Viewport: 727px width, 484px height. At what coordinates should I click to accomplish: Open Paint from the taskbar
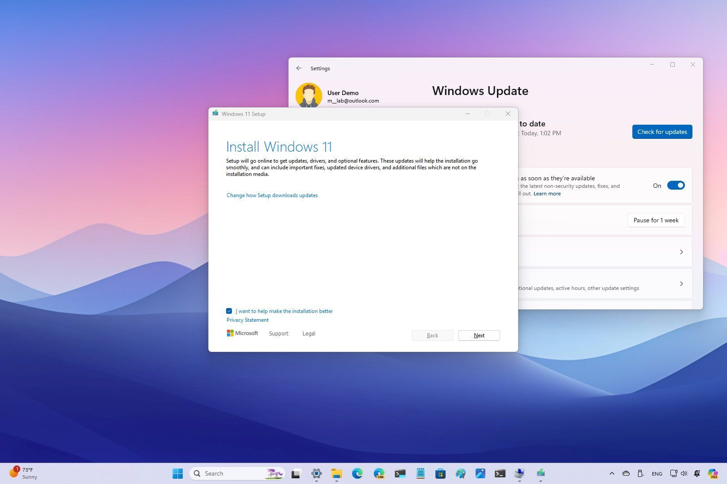coord(461,473)
